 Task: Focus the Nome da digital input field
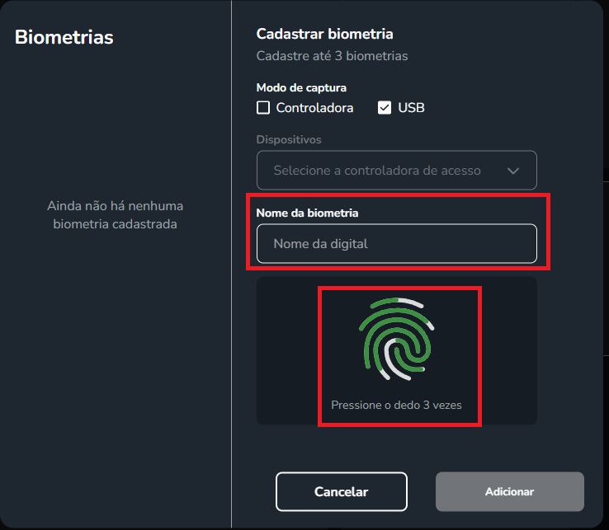(x=397, y=244)
